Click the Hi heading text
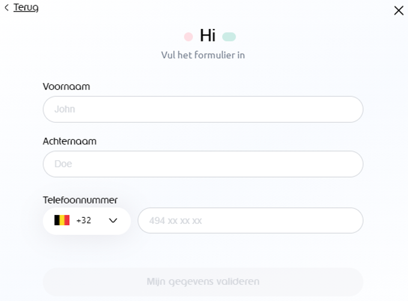The image size is (408, 301). coord(208,36)
